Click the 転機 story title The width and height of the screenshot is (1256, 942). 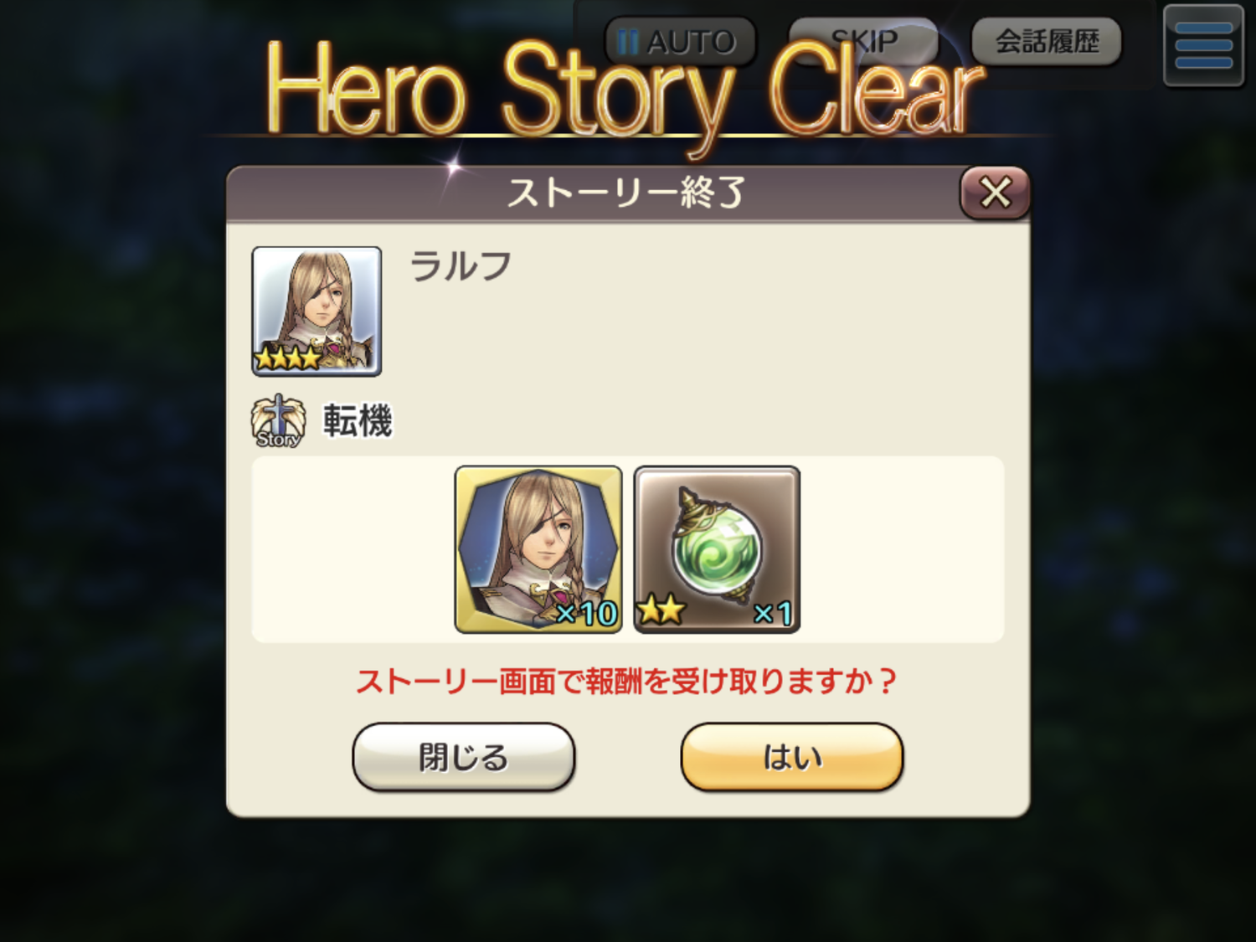(358, 420)
